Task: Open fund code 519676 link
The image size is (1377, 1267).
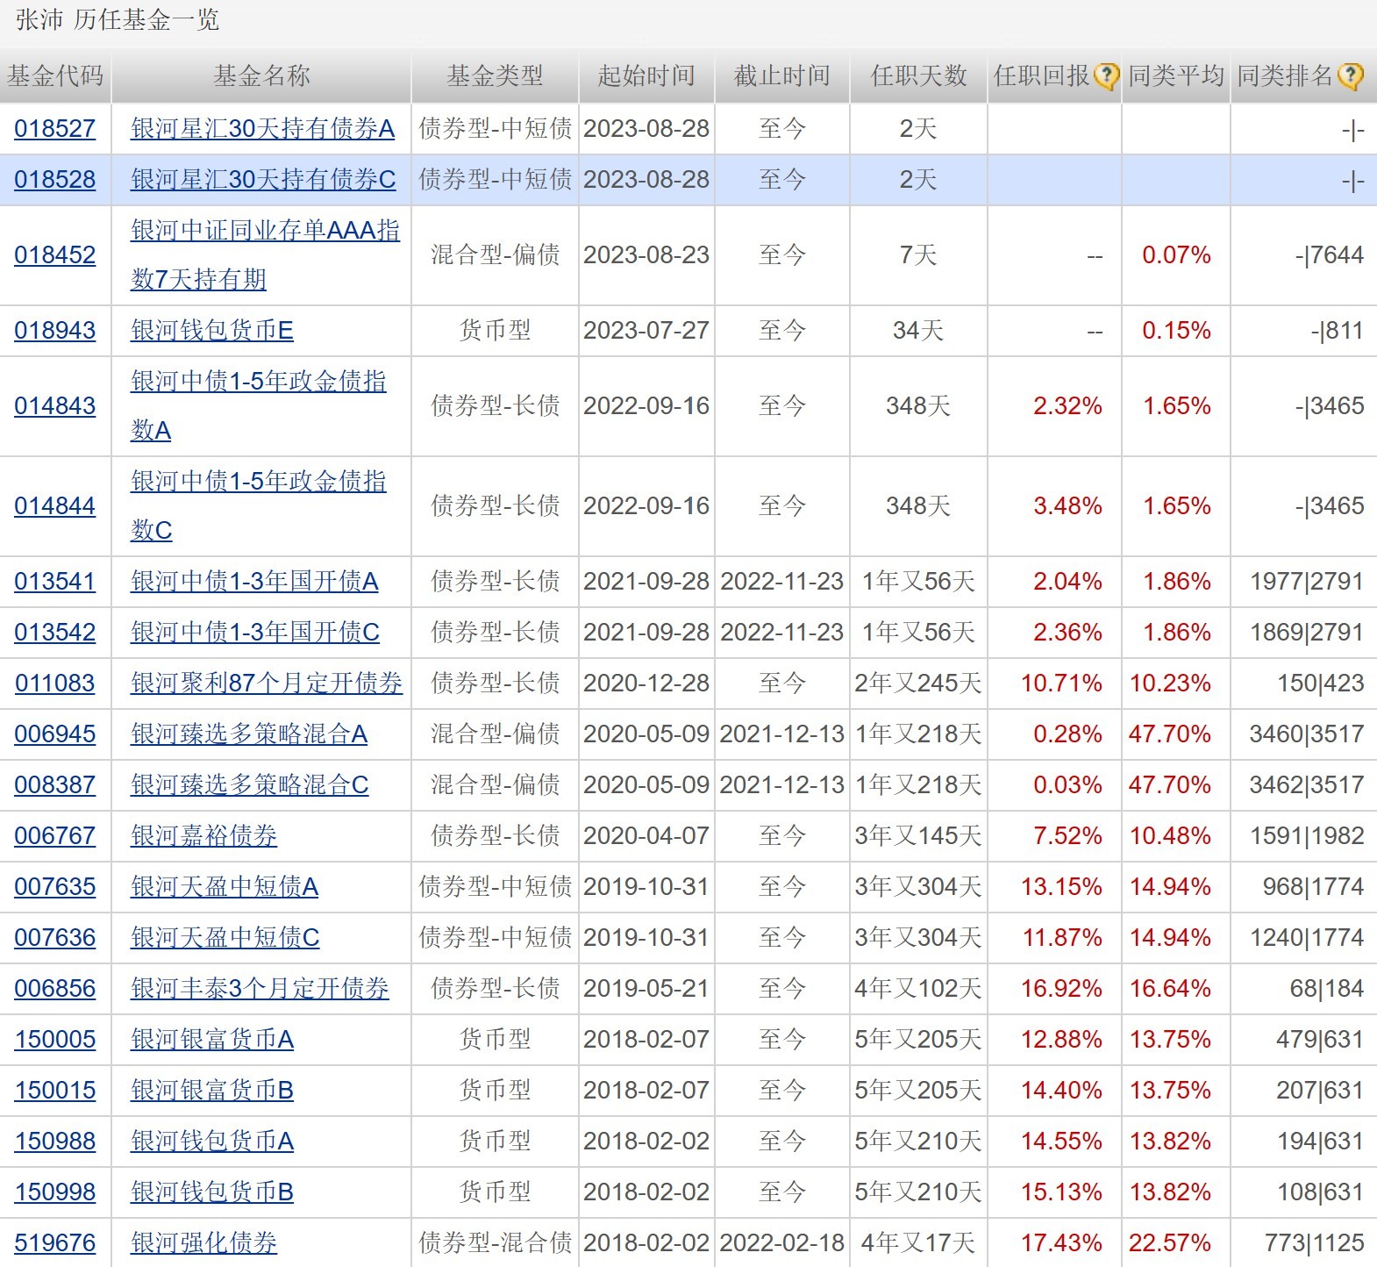Action: 54,1243
